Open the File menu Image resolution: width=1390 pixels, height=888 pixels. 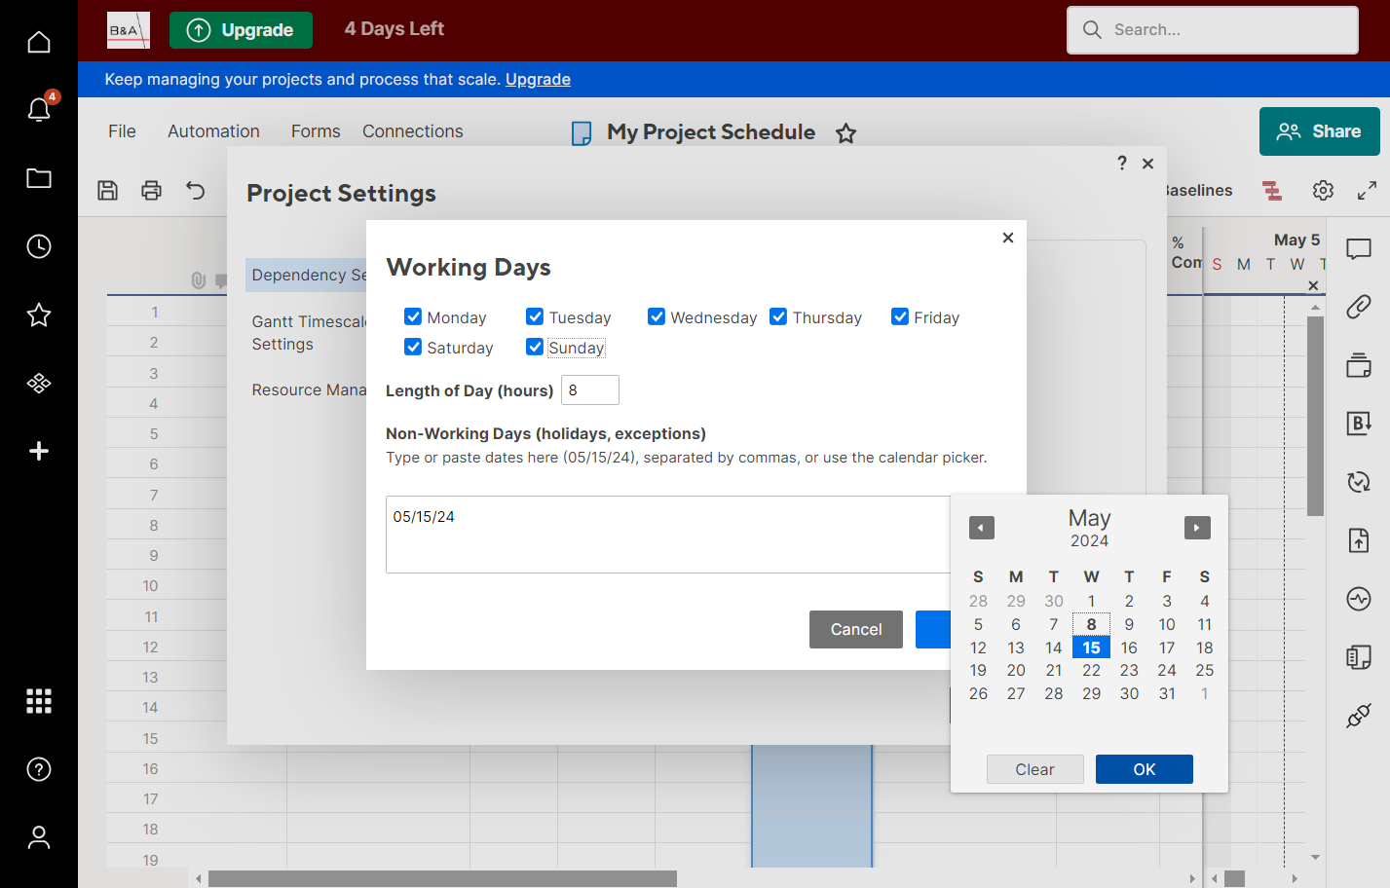click(x=122, y=131)
